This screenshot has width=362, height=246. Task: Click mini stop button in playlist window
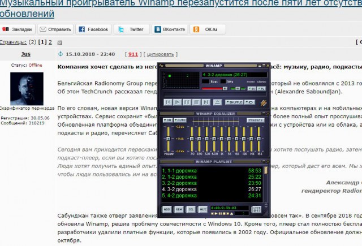point(224,214)
